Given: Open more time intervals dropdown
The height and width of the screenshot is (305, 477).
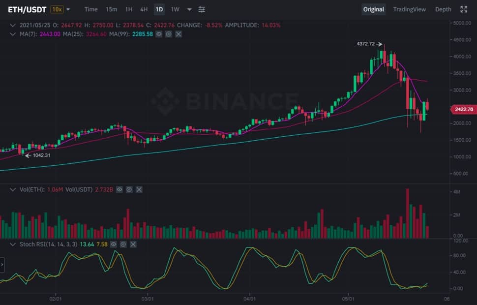Looking at the screenshot, I should (x=189, y=9).
